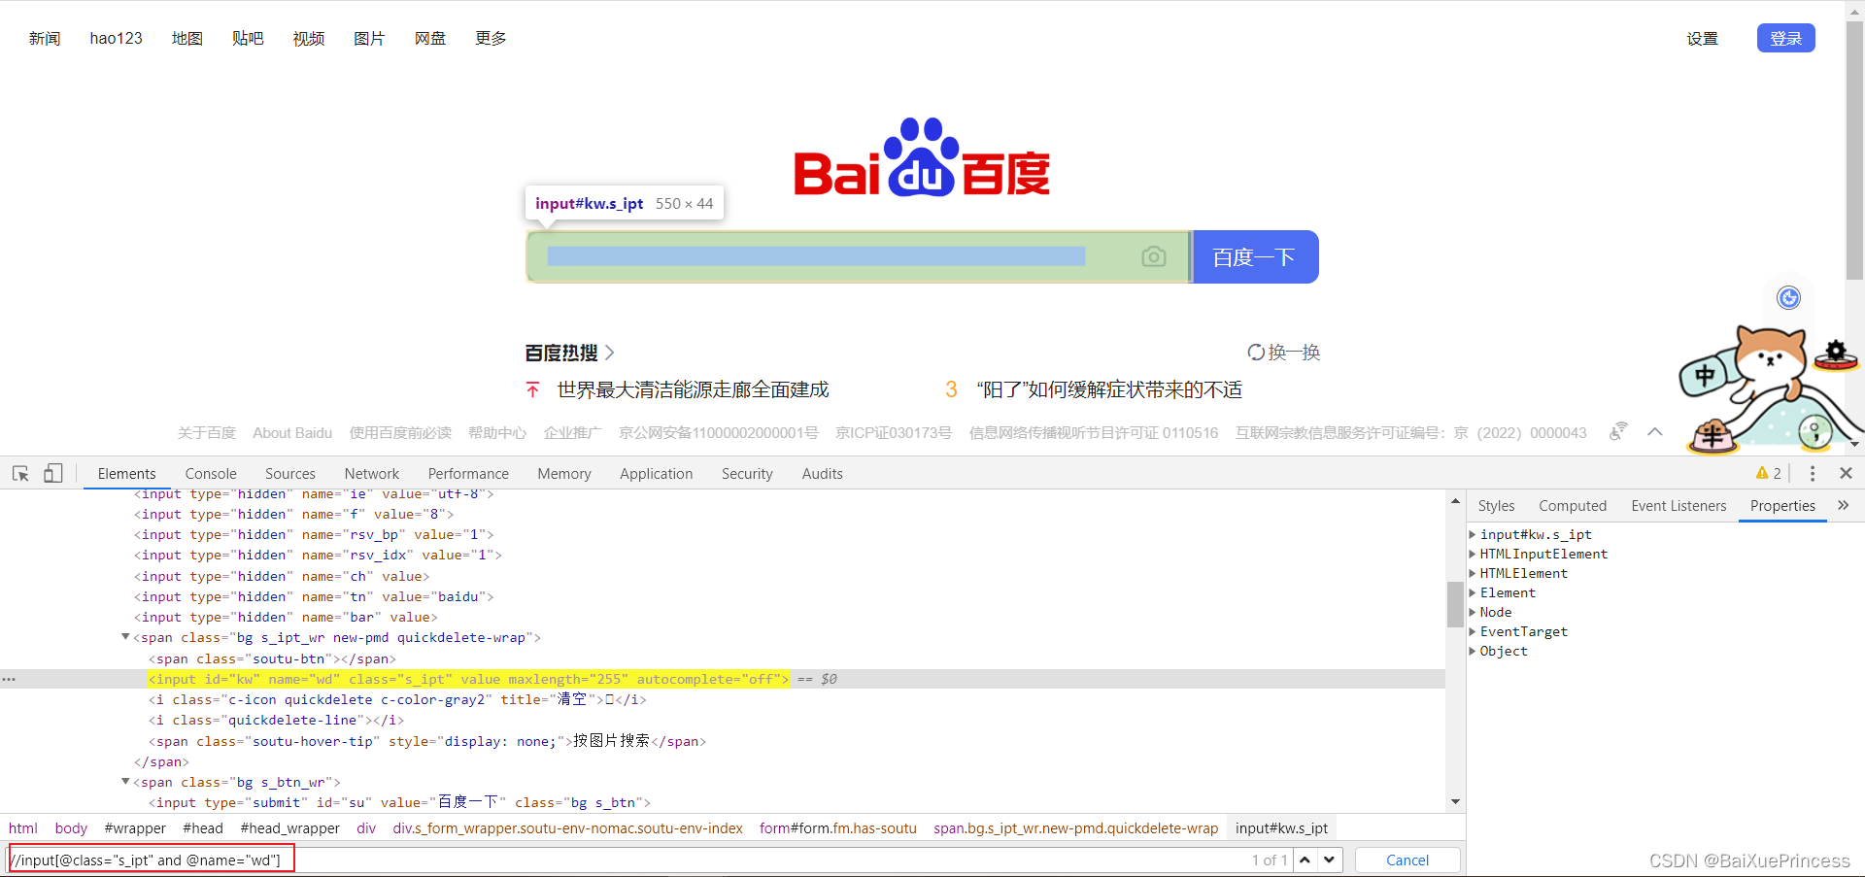Click the refresh hot search icon 换一换
This screenshot has height=877, width=1865.
click(1283, 352)
